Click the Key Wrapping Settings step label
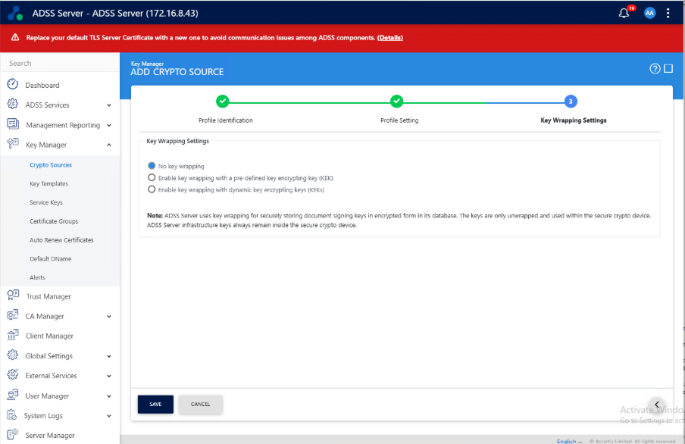The height and width of the screenshot is (444, 685). tap(573, 120)
